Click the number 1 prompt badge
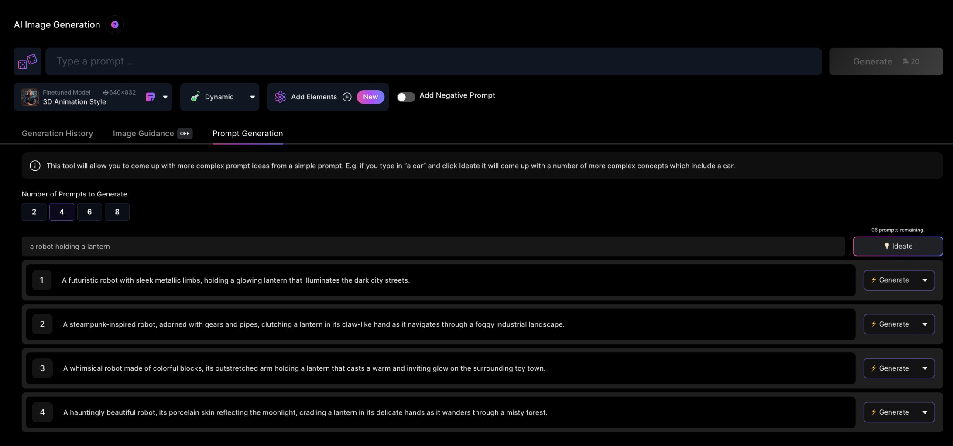953x446 pixels. pyautogui.click(x=42, y=280)
